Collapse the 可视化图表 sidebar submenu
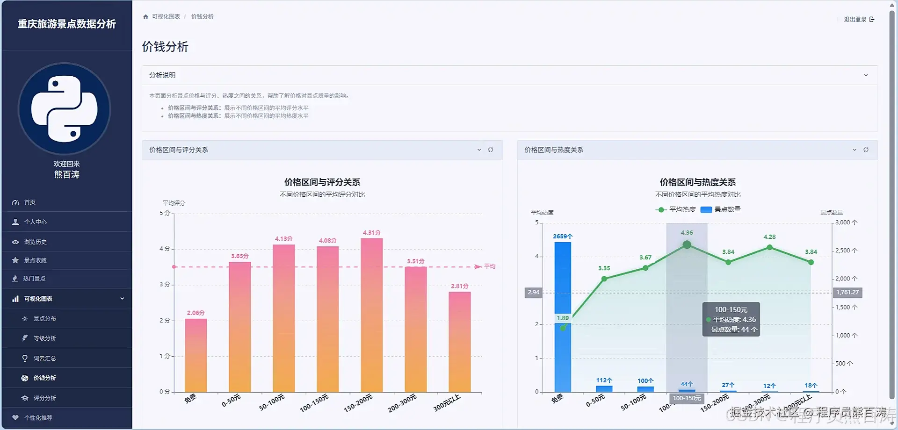The width and height of the screenshot is (898, 430). (122, 298)
